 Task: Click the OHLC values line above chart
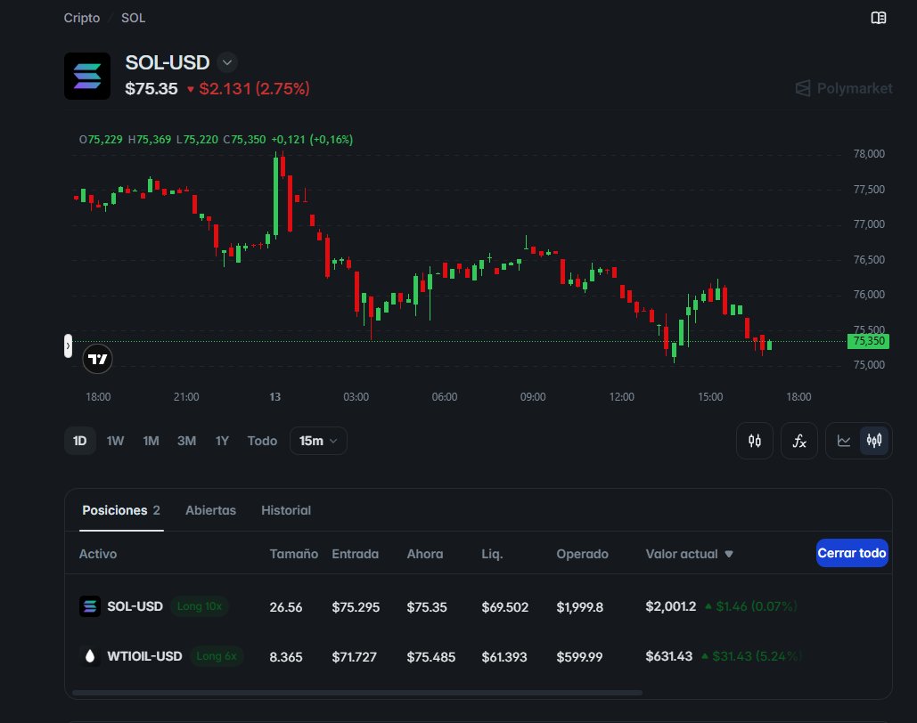tap(216, 140)
